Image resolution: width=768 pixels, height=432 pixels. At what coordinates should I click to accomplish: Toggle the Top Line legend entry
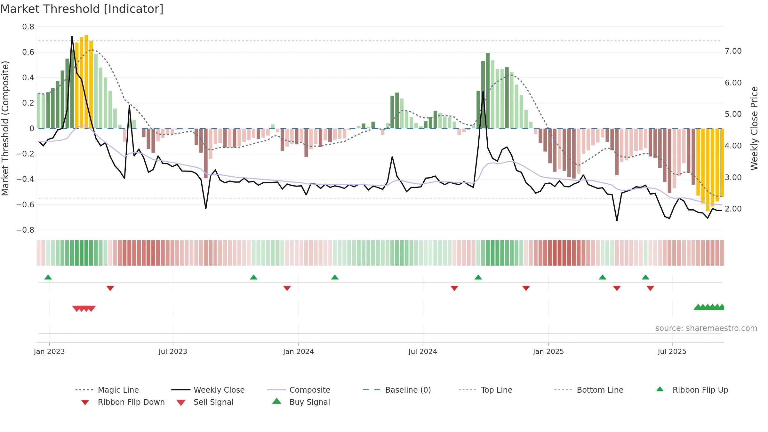pos(485,390)
